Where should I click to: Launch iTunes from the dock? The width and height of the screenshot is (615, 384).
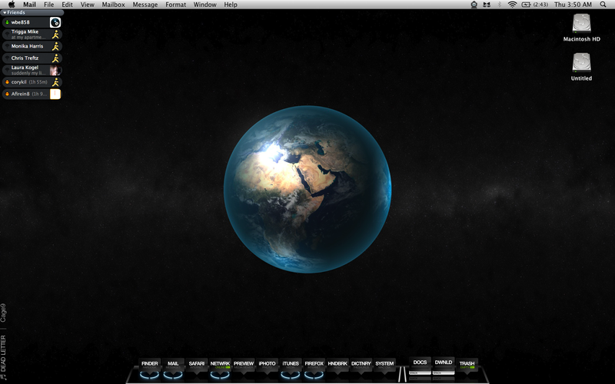click(291, 364)
